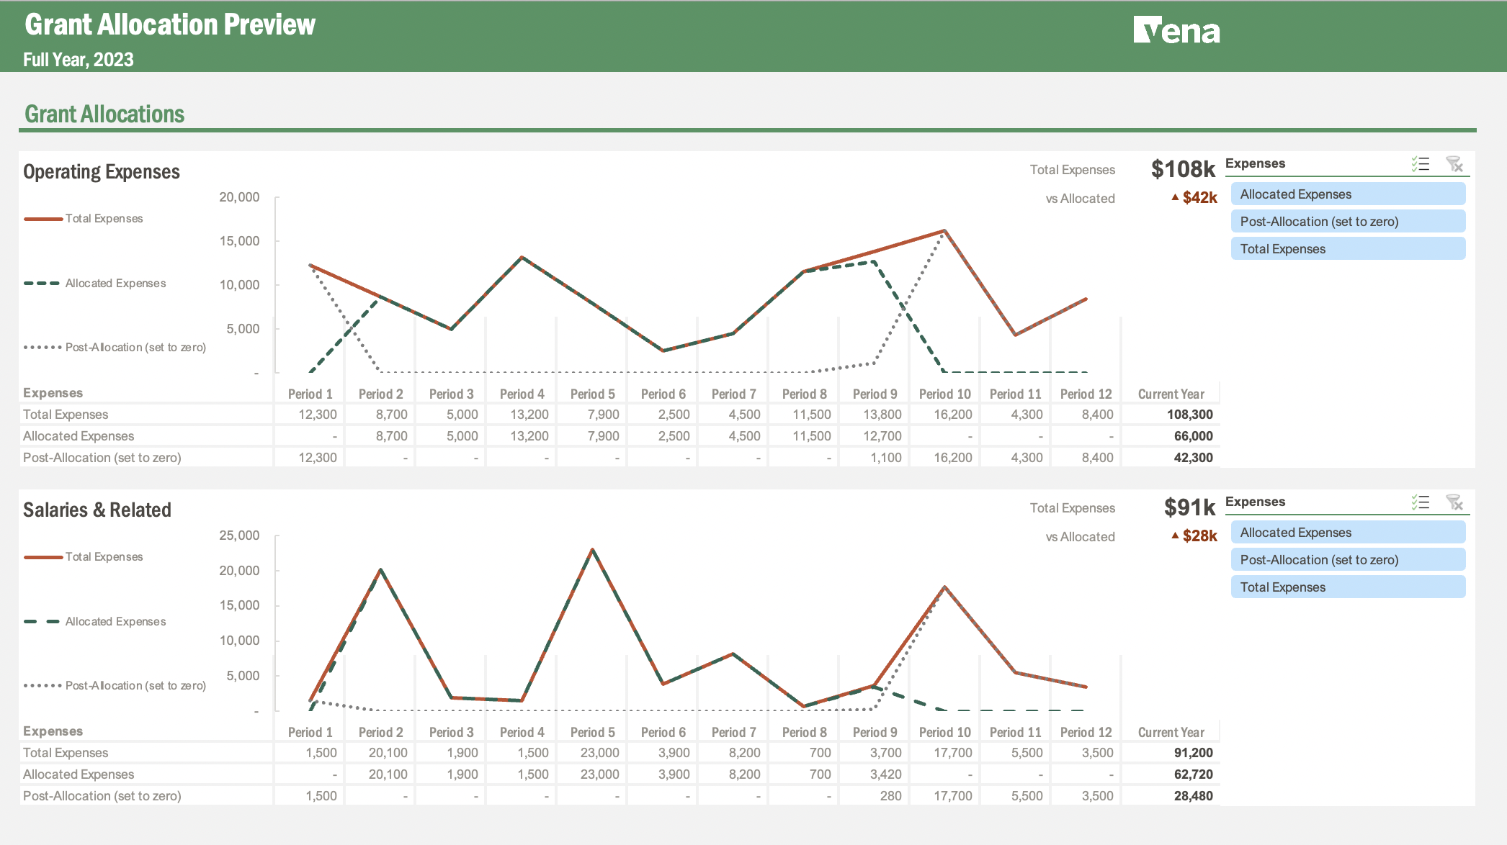Toggle the Allocated Expenses filter chip in Operating Expenses
This screenshot has width=1507, height=845.
[x=1348, y=194]
